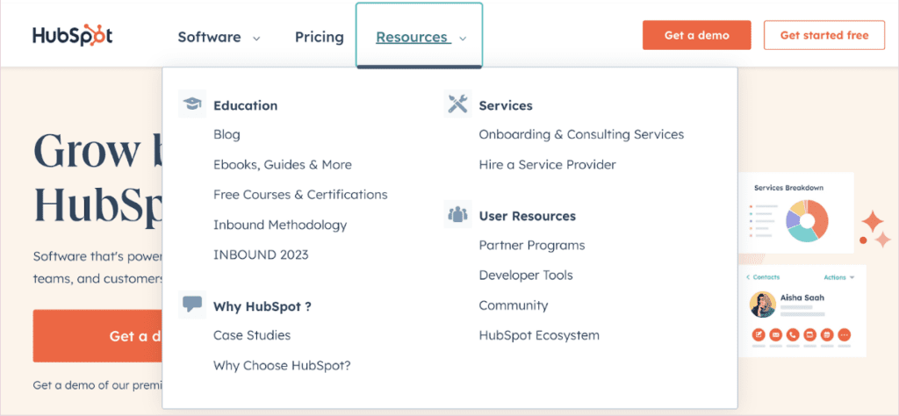Click Hire a Service Provider
The width and height of the screenshot is (899, 416).
tap(548, 165)
